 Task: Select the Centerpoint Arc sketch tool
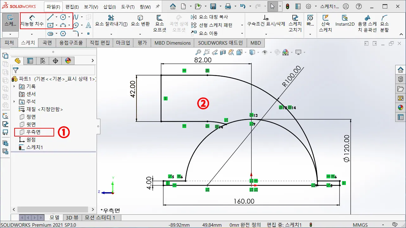[63, 25]
